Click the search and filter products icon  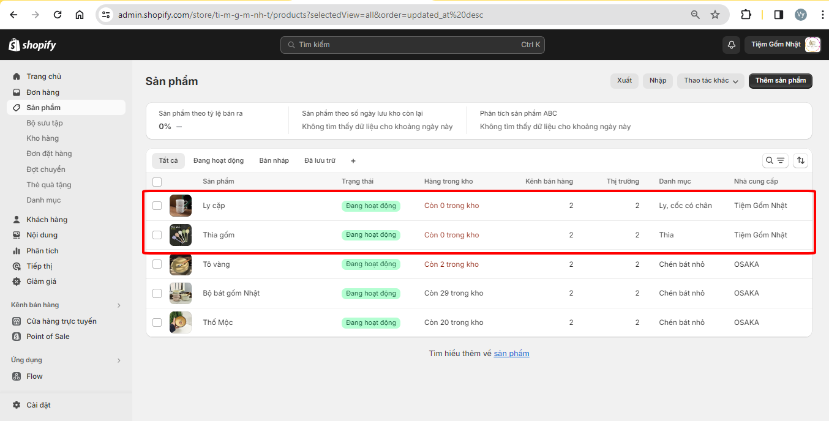pyautogui.click(x=775, y=160)
